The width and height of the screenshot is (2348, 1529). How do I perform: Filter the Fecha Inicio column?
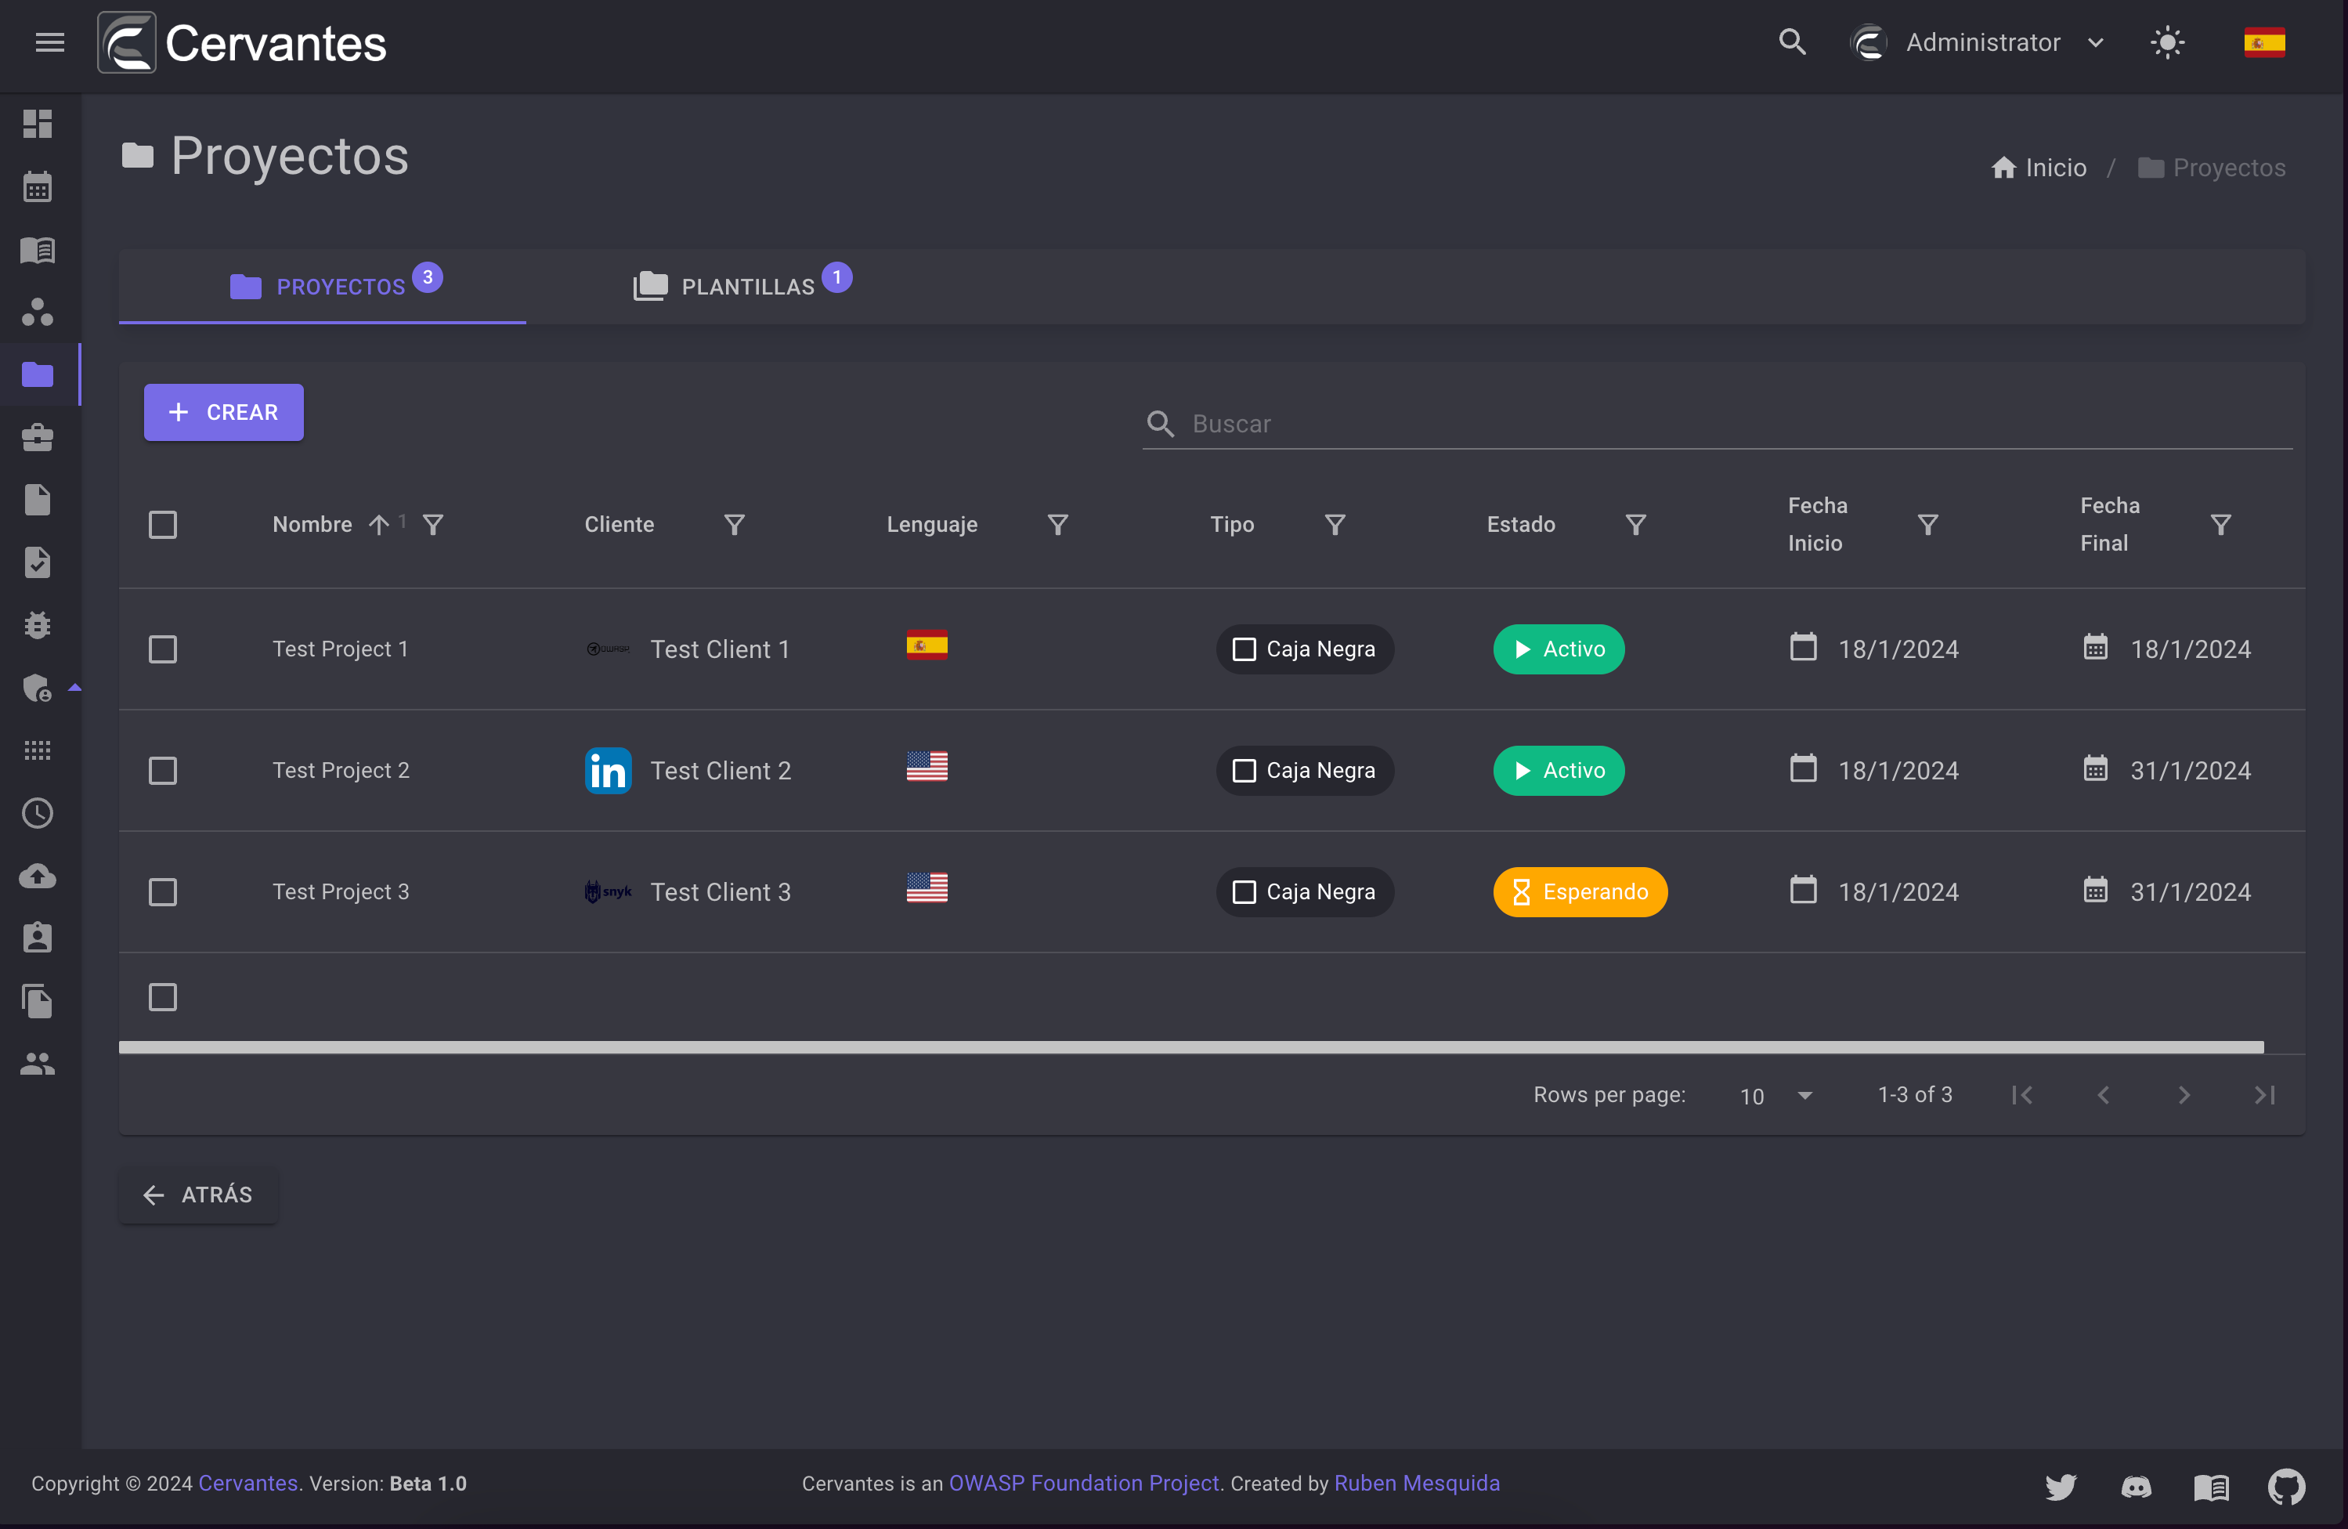pyautogui.click(x=1927, y=525)
